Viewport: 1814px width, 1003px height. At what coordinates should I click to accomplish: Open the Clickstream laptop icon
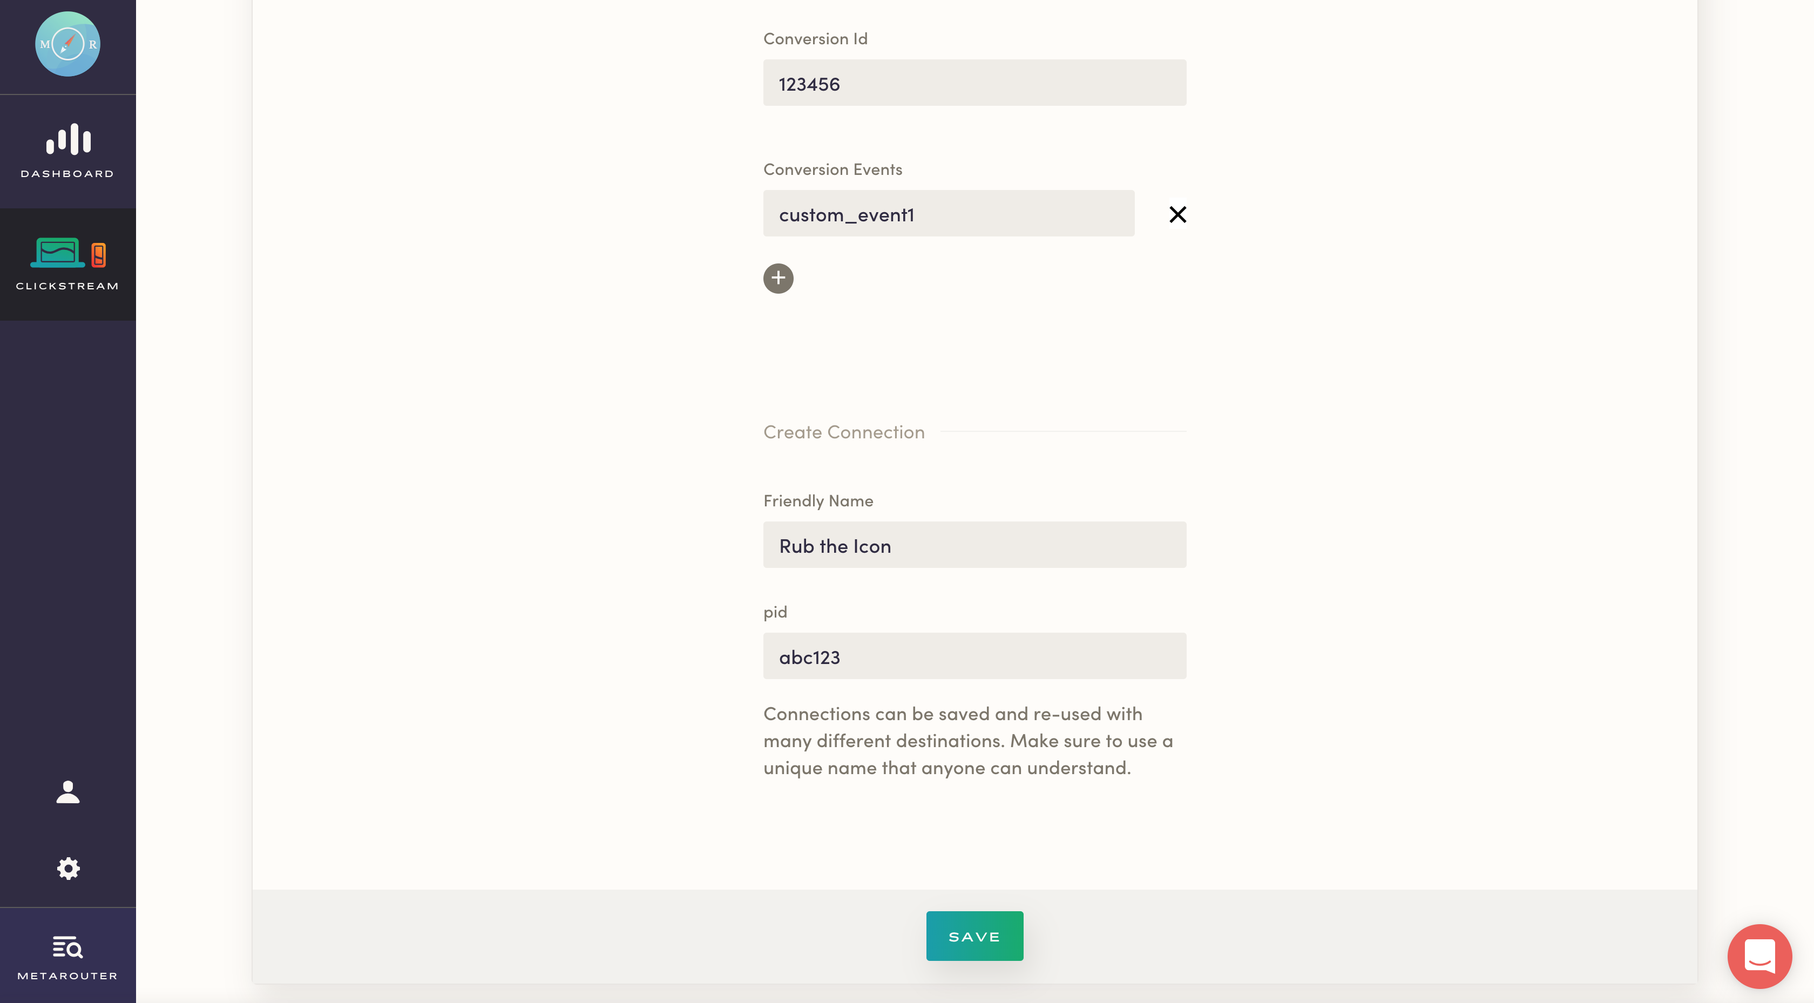click(67, 254)
